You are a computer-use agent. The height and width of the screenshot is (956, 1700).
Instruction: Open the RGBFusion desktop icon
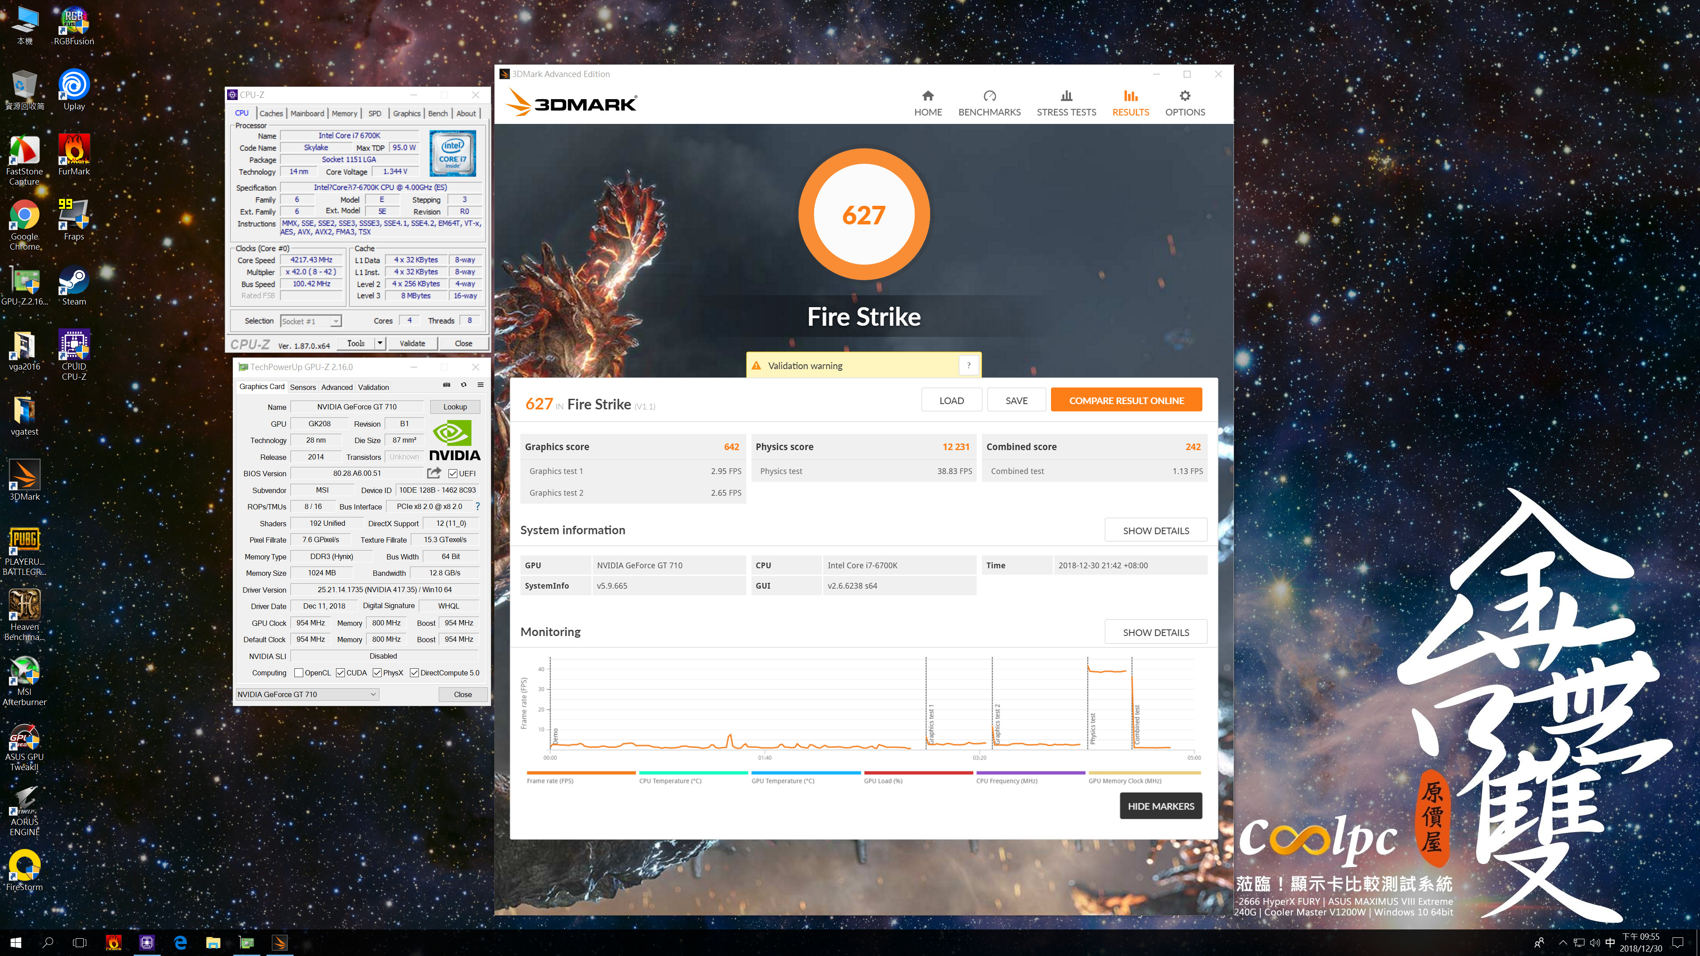74,26
